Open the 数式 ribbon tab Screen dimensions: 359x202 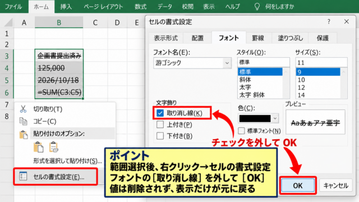coord(140,7)
